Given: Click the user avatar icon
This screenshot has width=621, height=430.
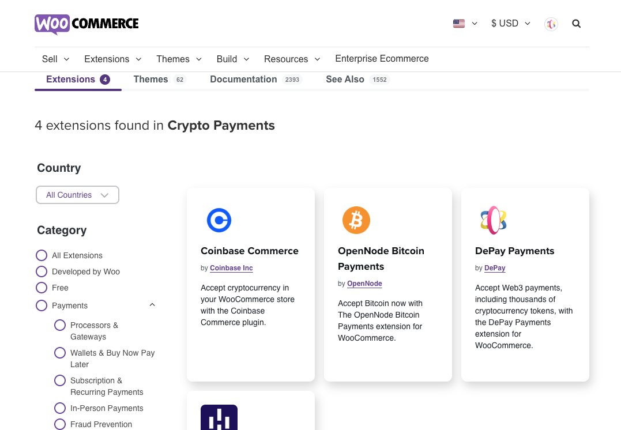Looking at the screenshot, I should pos(551,24).
